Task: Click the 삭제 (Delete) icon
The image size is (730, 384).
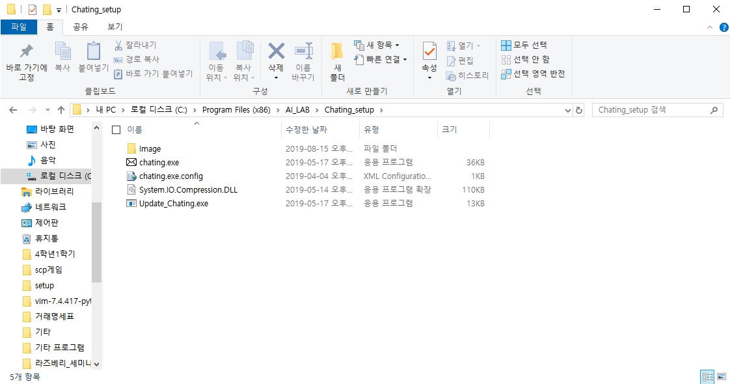Action: pos(275,57)
